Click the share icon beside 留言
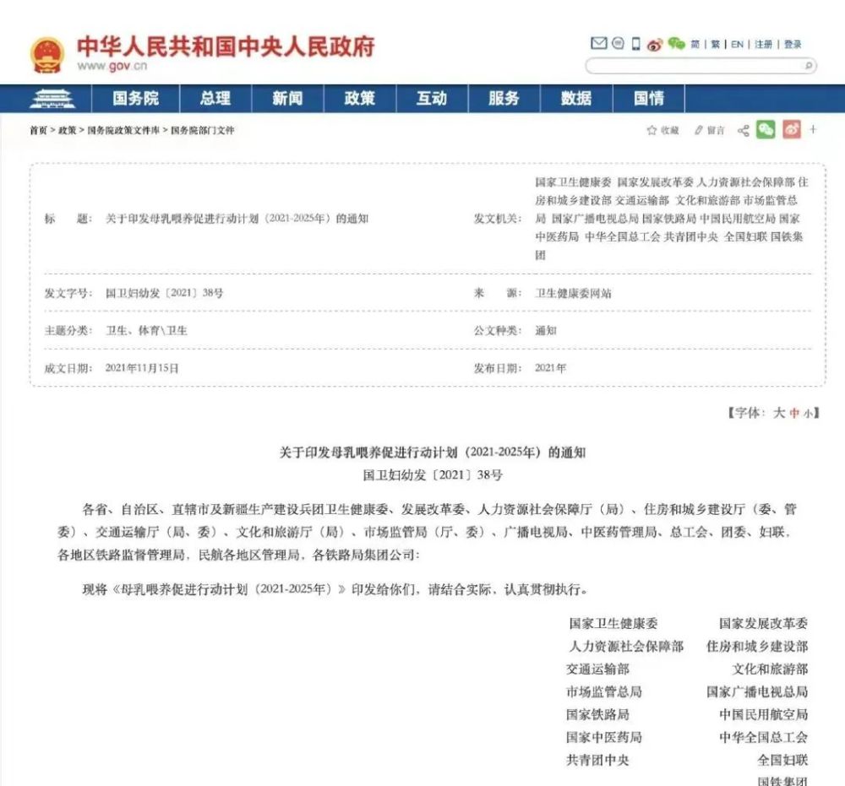 click(744, 130)
